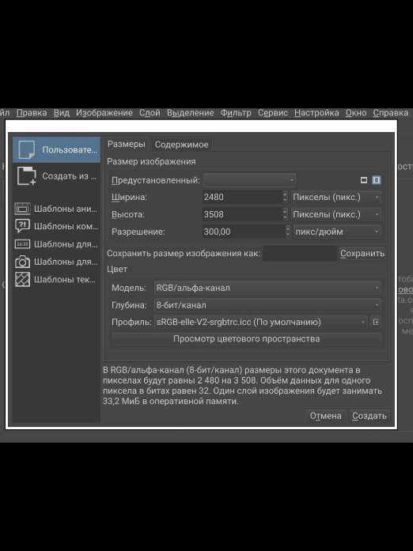Viewport: 413px width, 551px height.
Task: Click the save image size name field
Action: (x=300, y=253)
